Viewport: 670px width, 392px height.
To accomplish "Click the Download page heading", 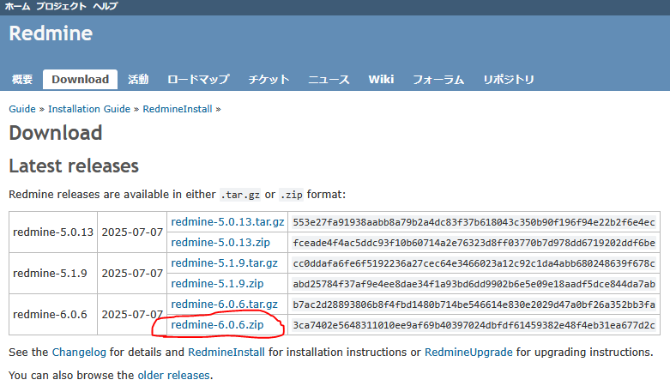I will [56, 133].
